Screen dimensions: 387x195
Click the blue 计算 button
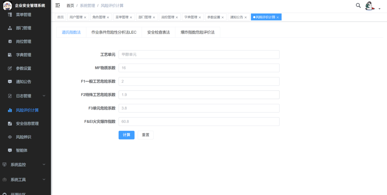[126, 135]
